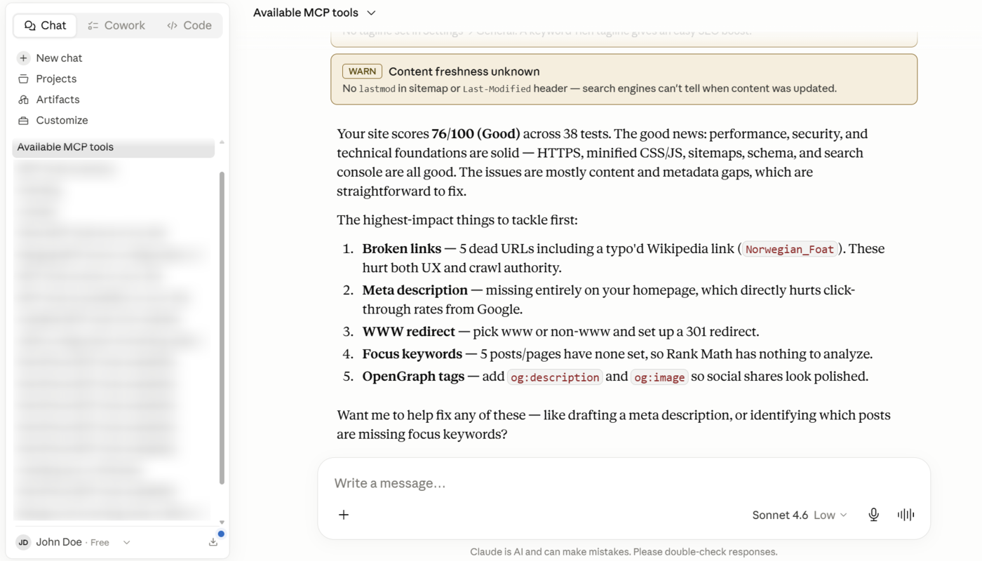Click the Focus keywords list item heading
This screenshot has height=561, width=982.
[412, 354]
